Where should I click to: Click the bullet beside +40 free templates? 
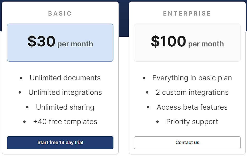[25, 122]
